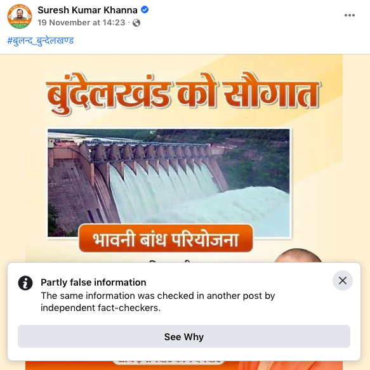
Task: Click the fact-checkers explanation text
Action: pos(158,302)
